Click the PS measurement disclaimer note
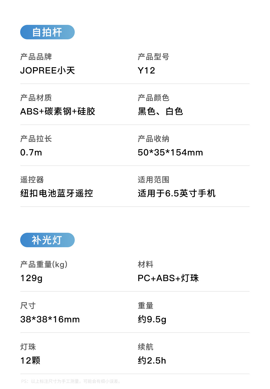The image size is (270, 389). tap(71, 381)
